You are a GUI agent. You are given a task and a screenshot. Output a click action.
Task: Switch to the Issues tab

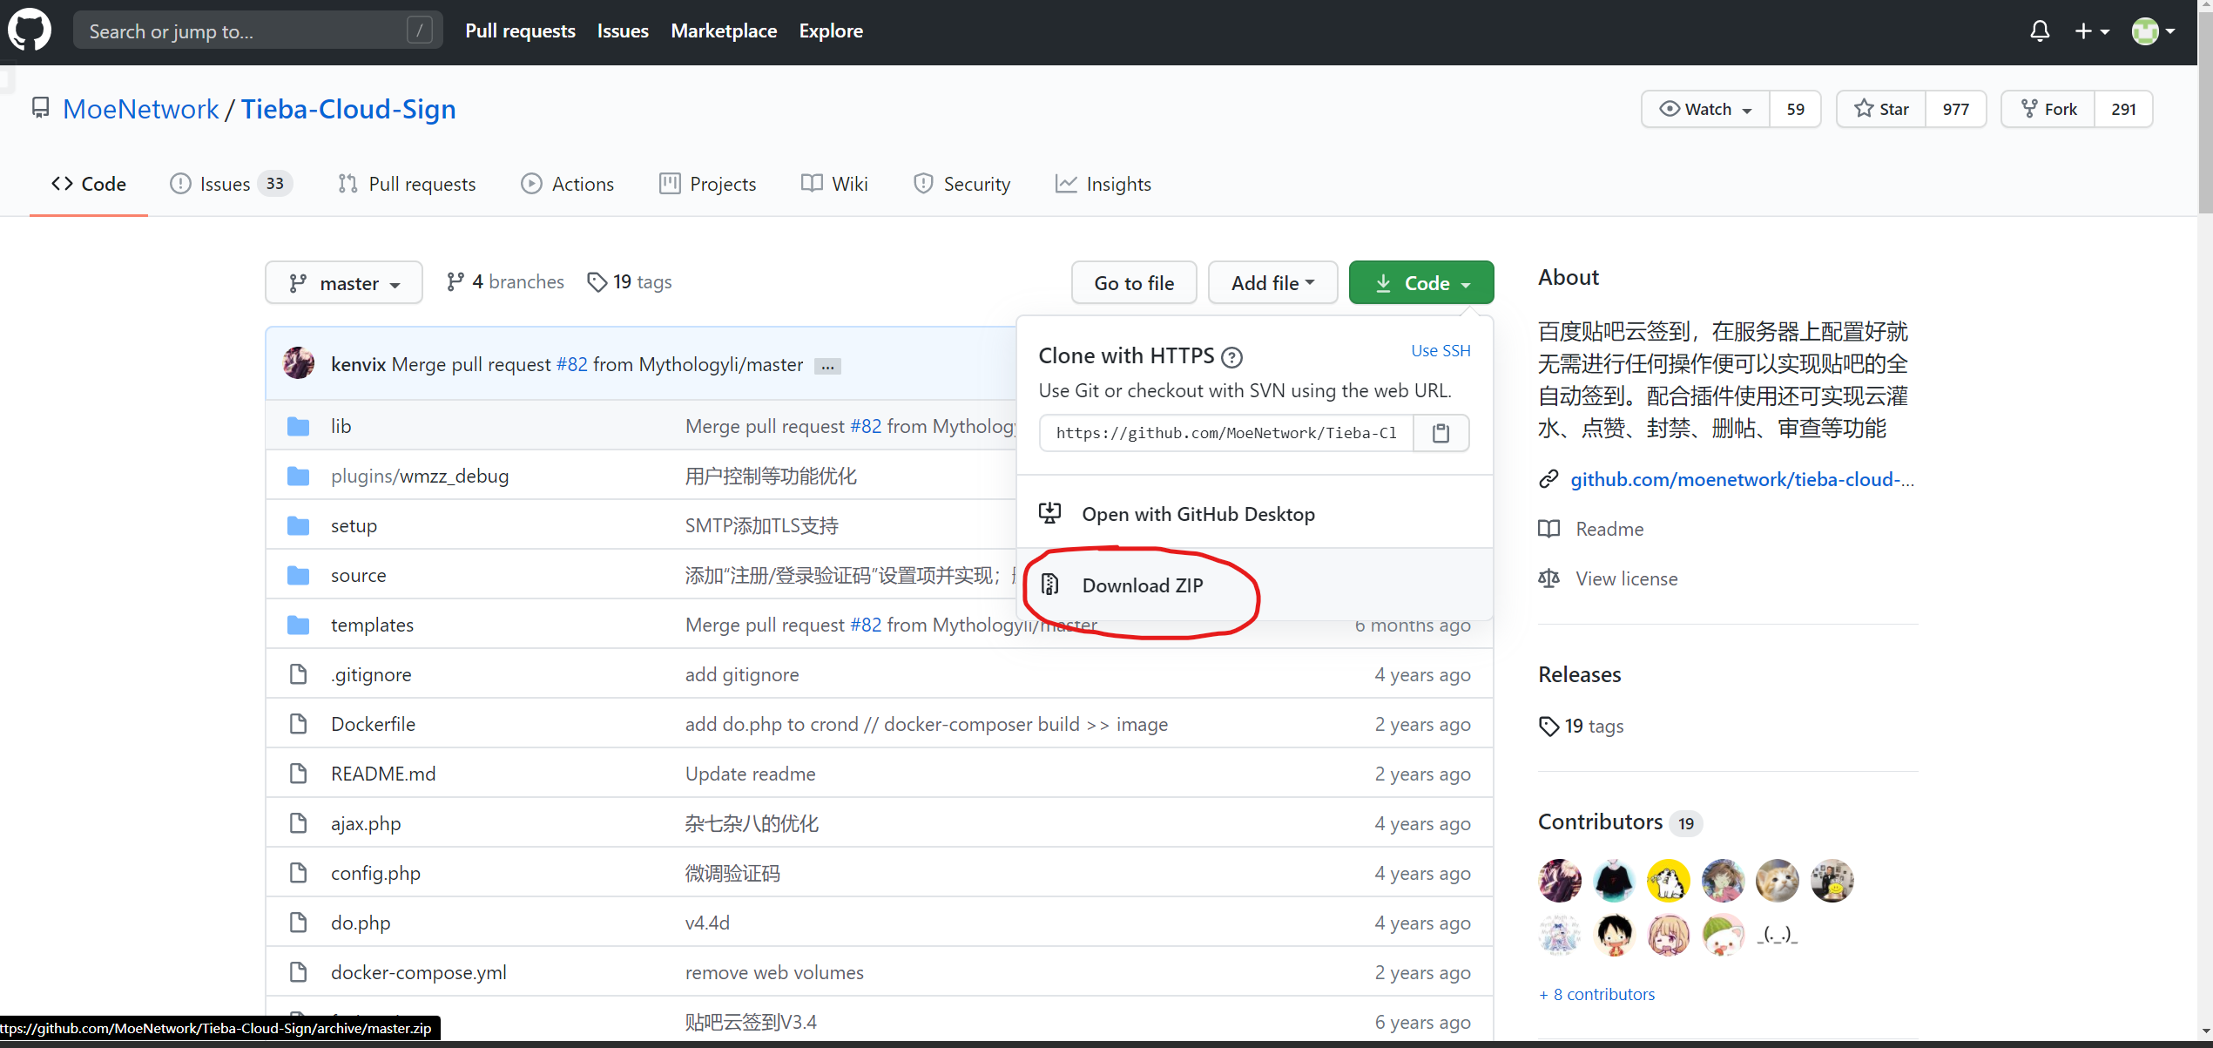231,184
